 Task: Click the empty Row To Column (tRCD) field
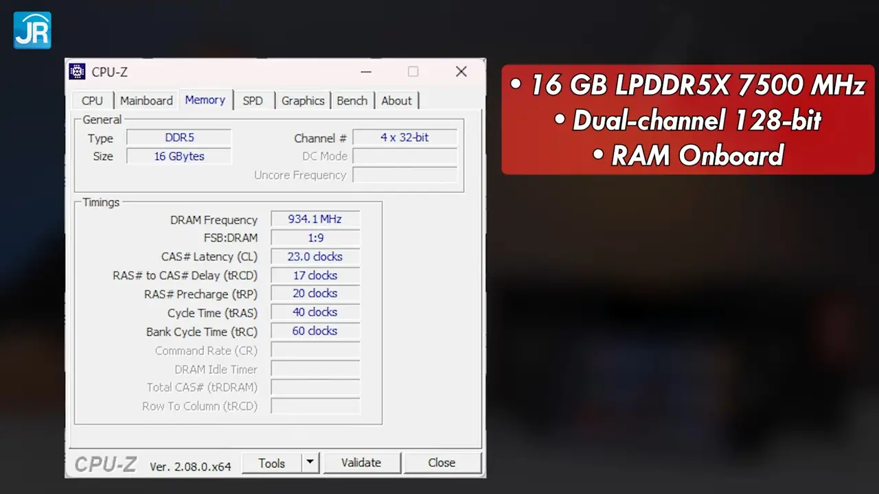(315, 406)
